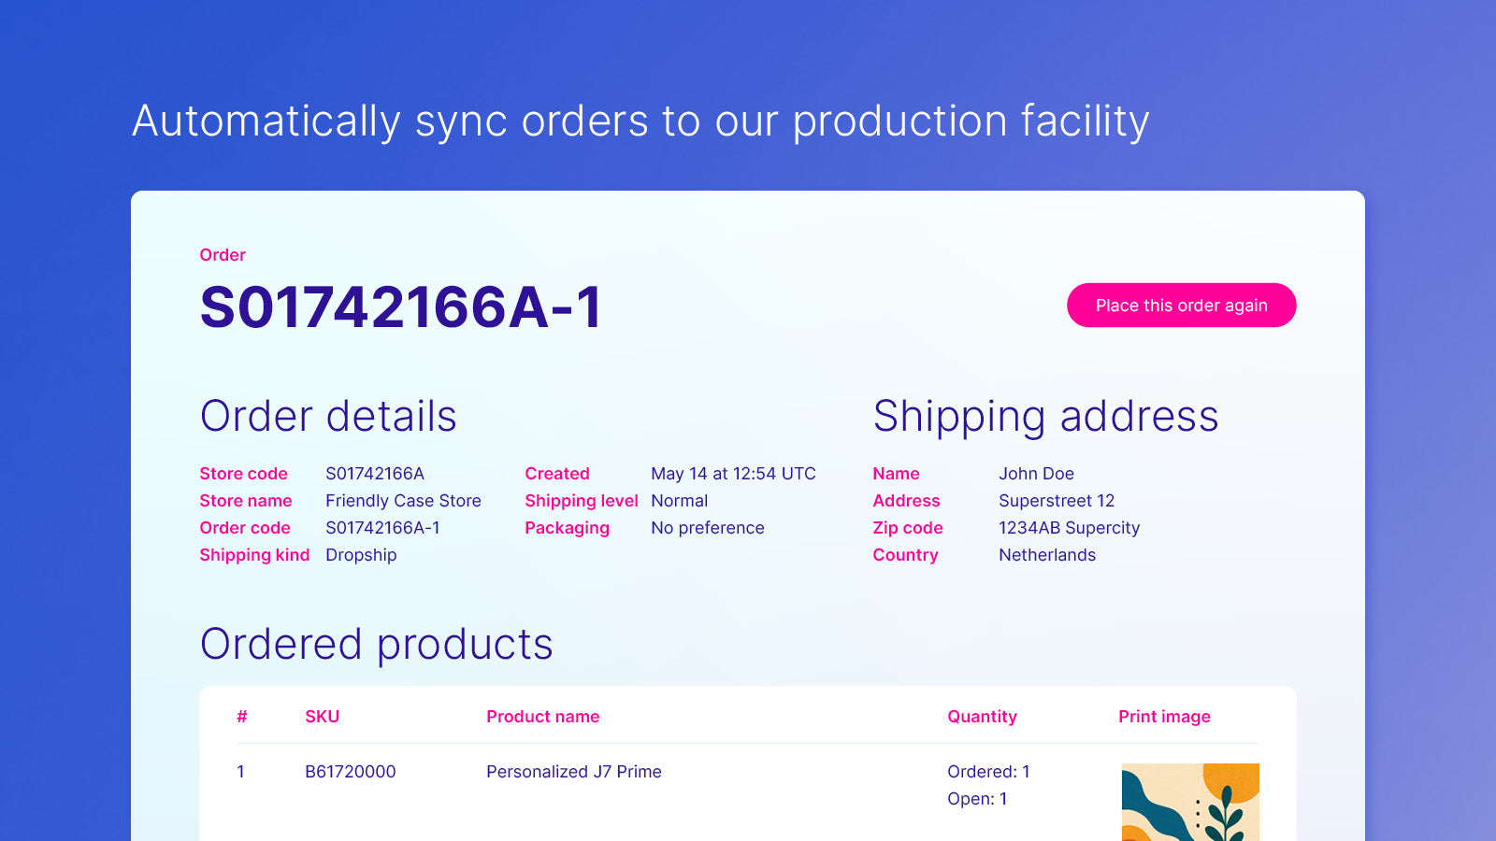Select the Friendly Case Store name

tap(403, 501)
